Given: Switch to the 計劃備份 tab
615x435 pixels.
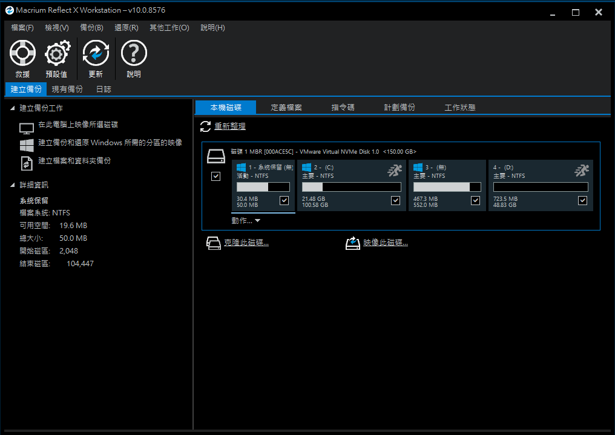Looking at the screenshot, I should coord(400,107).
